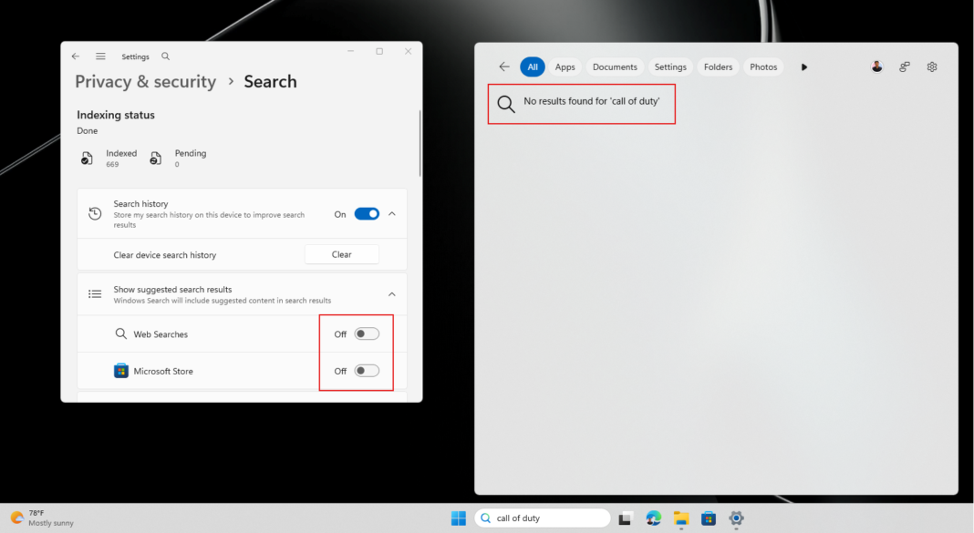Navigate to Privacy & security breadcrumb
This screenshot has width=974, height=533.
tap(145, 81)
